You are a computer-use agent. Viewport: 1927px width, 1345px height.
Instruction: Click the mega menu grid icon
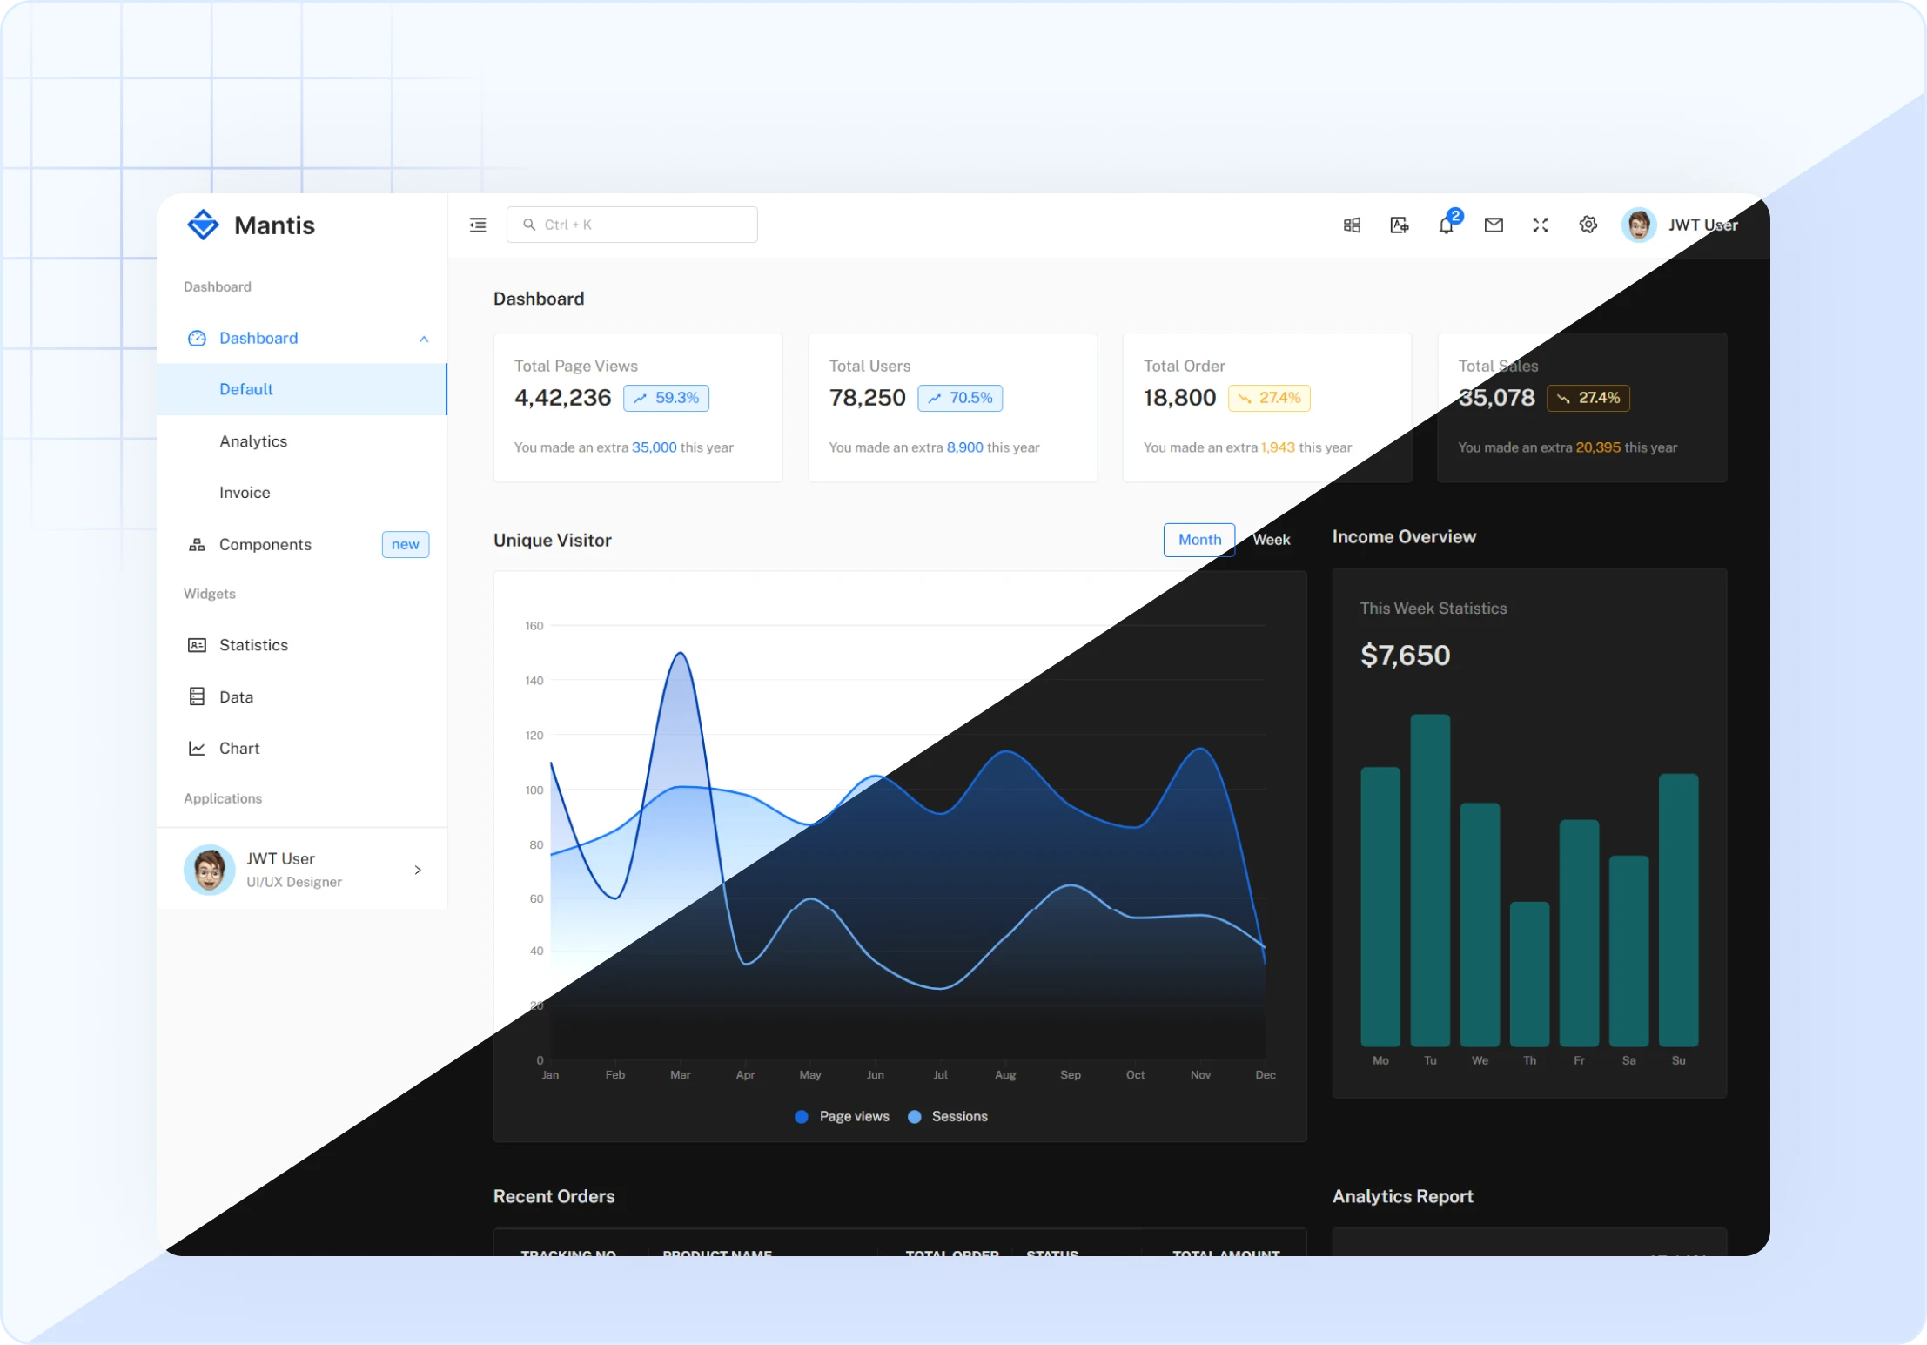click(1352, 225)
